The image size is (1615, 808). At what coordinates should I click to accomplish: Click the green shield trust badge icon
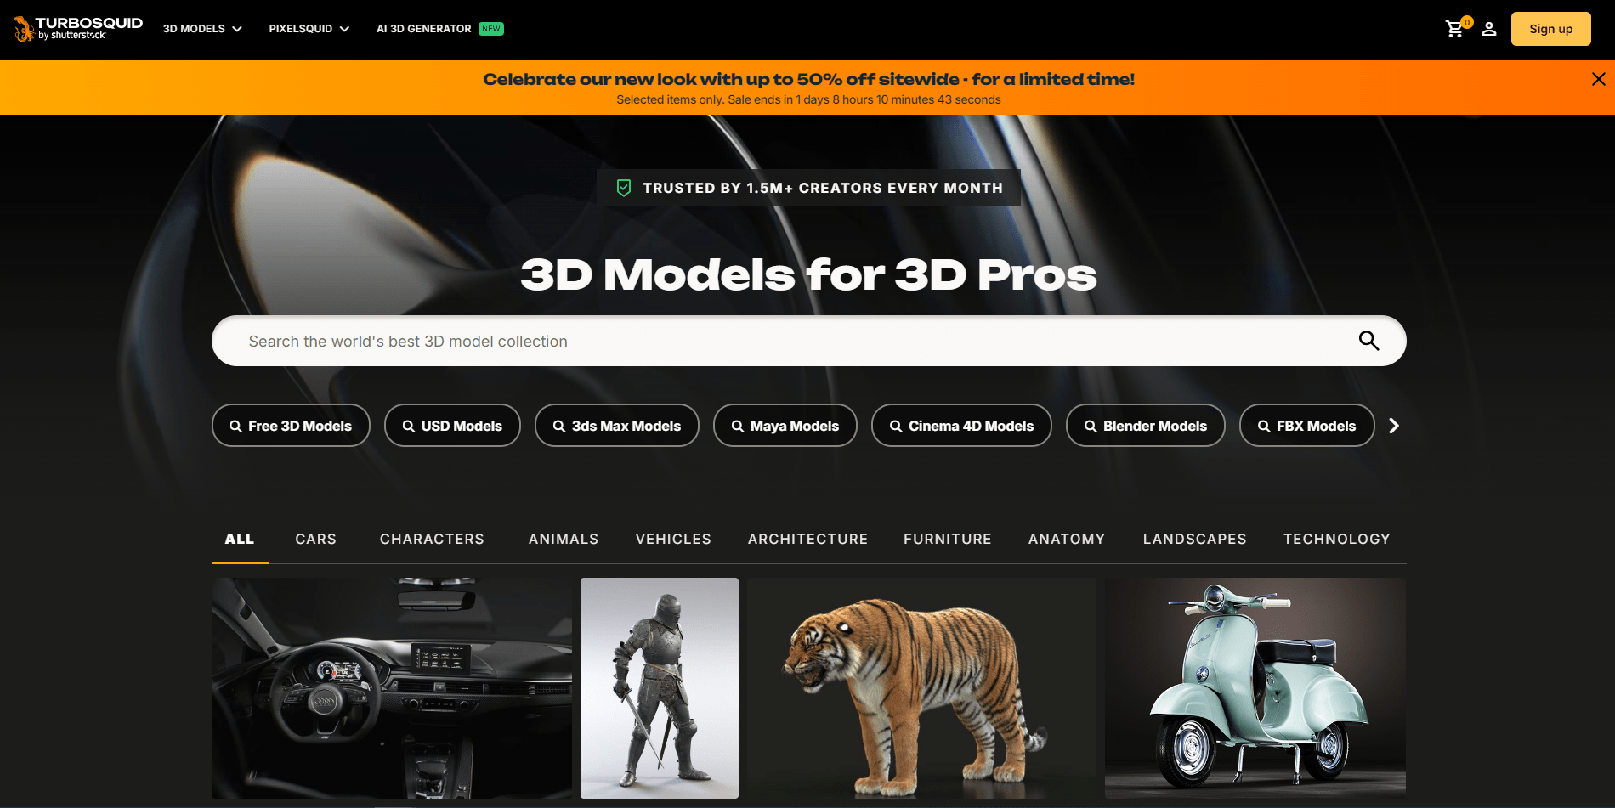click(624, 188)
